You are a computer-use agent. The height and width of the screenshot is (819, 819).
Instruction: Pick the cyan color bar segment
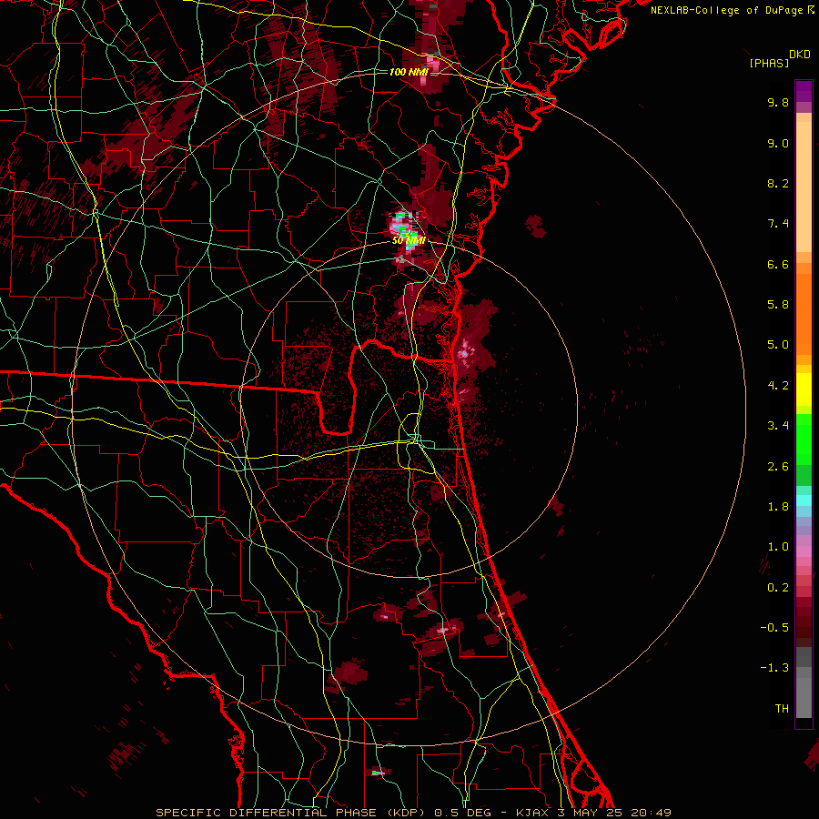point(804,500)
